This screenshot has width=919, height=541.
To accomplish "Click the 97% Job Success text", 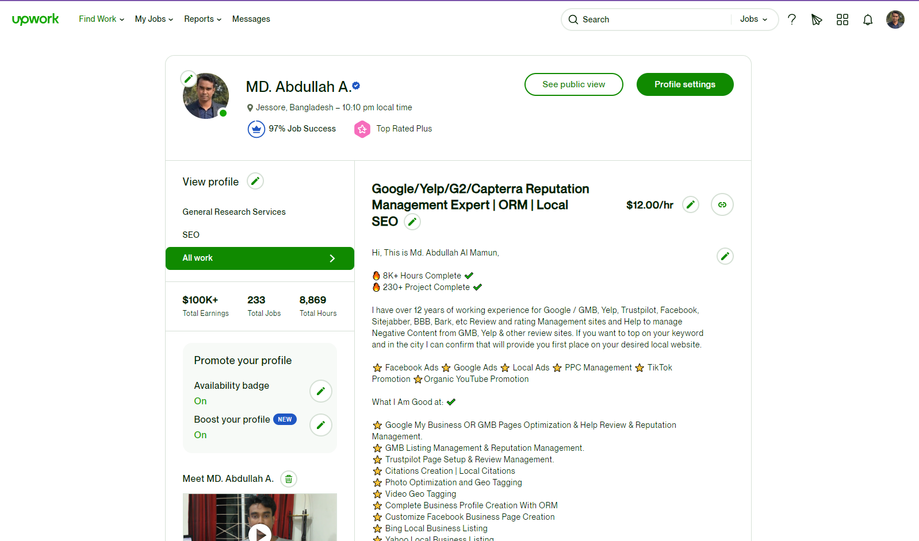I will pos(302,129).
